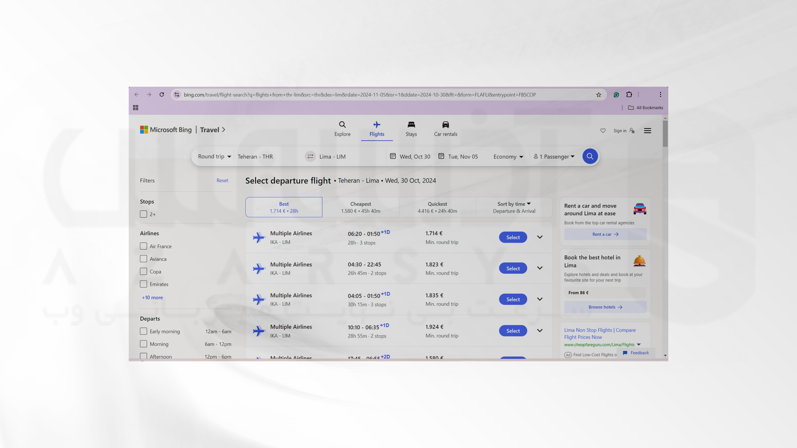Image resolution: width=797 pixels, height=448 pixels.
Task: Click the Browse hotels button
Action: (x=605, y=307)
